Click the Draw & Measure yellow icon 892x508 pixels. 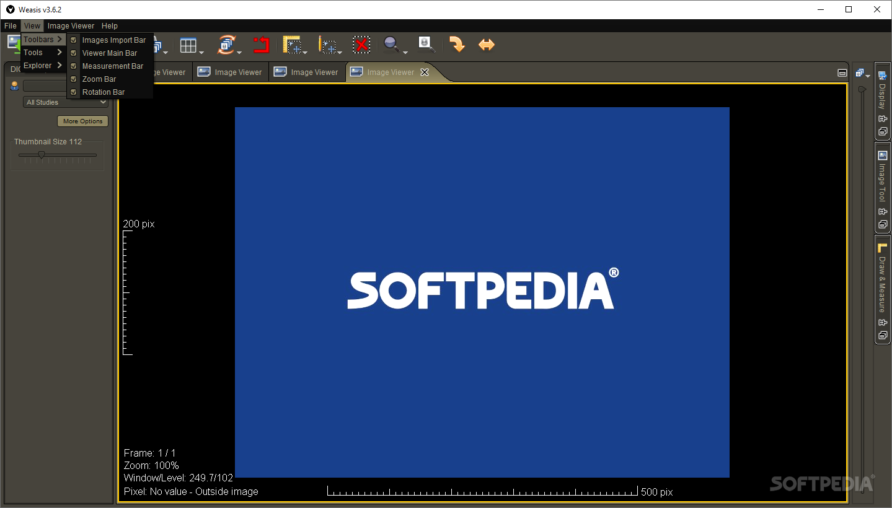883,248
